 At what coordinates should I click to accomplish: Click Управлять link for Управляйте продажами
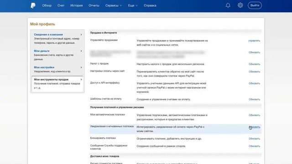[254, 41]
